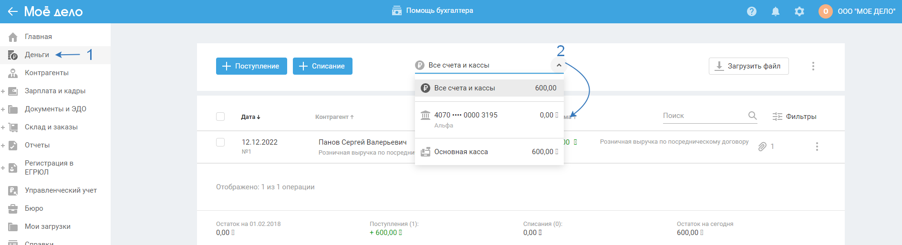This screenshot has width=902, height=245.
Task: Click the back arrow in header
Action: coord(13,11)
